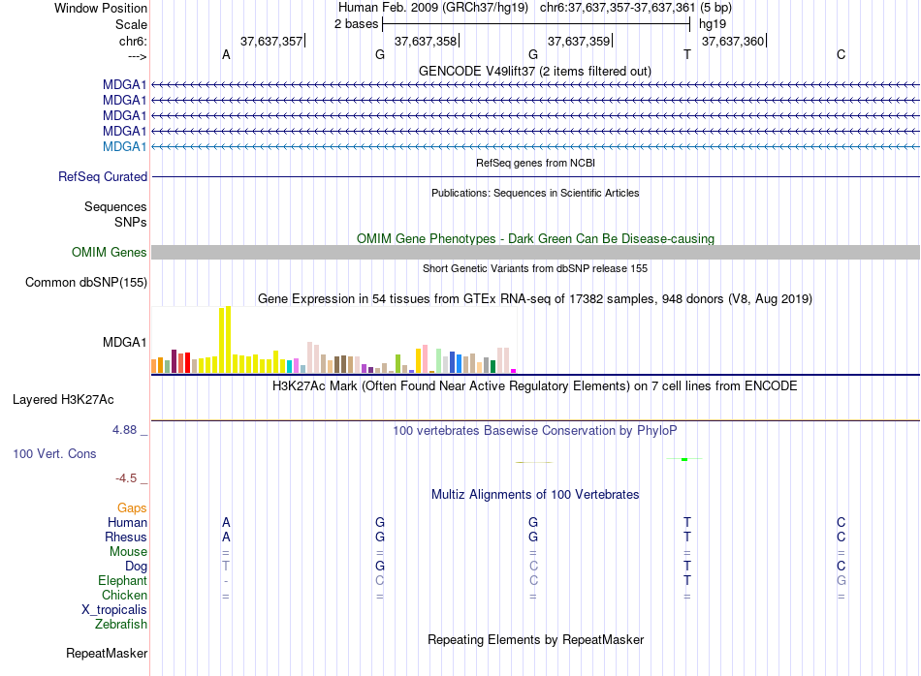Select the Human alignment row label
This screenshot has height=676, width=921.
tap(127, 522)
